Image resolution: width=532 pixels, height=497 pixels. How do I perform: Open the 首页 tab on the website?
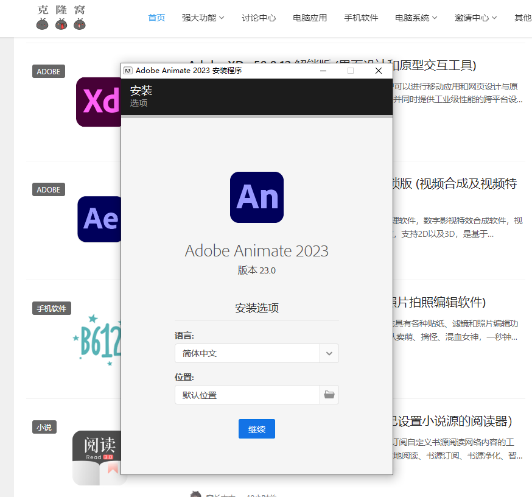(156, 18)
